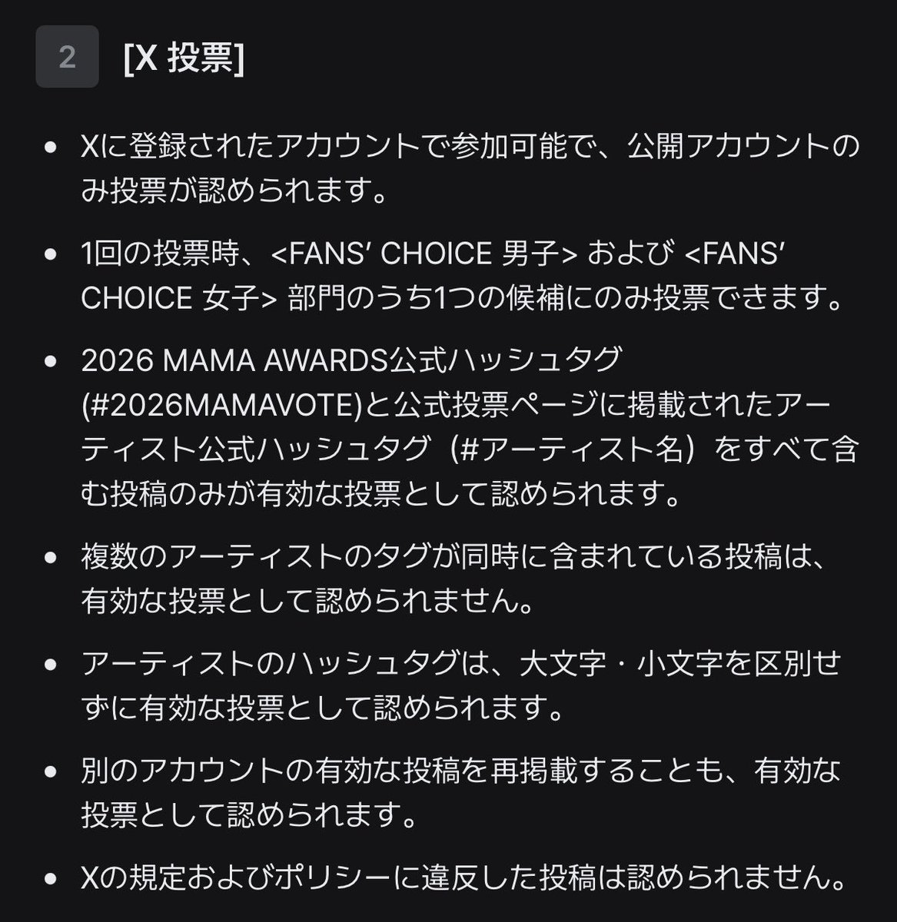Select the [X 投票] section heading
The width and height of the screenshot is (897, 922).
[184, 57]
